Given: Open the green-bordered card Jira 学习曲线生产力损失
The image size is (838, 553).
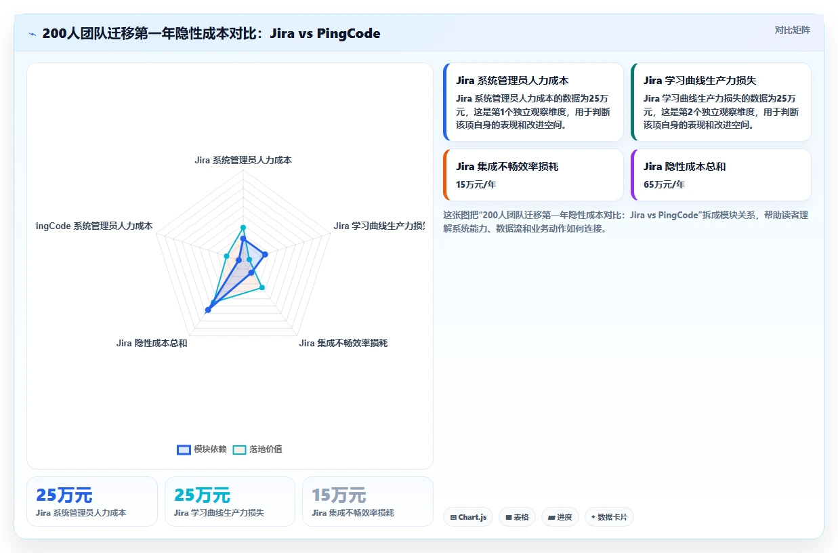Looking at the screenshot, I should pos(721,102).
